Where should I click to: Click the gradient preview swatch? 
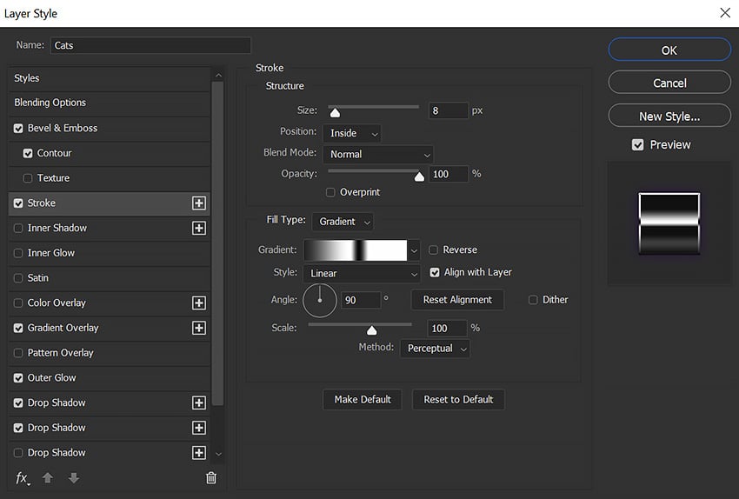tap(355, 250)
